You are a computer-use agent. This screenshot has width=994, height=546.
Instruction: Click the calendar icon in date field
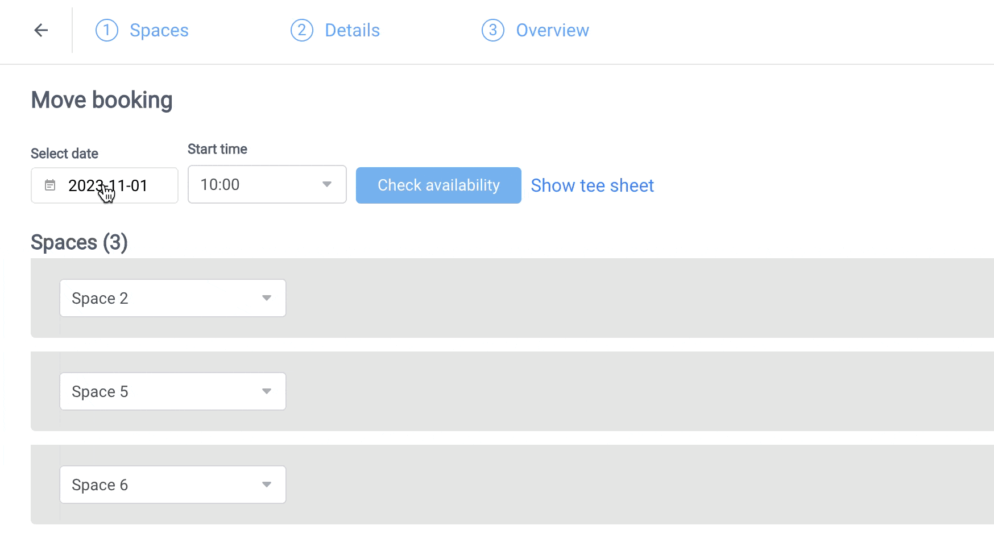pyautogui.click(x=50, y=185)
